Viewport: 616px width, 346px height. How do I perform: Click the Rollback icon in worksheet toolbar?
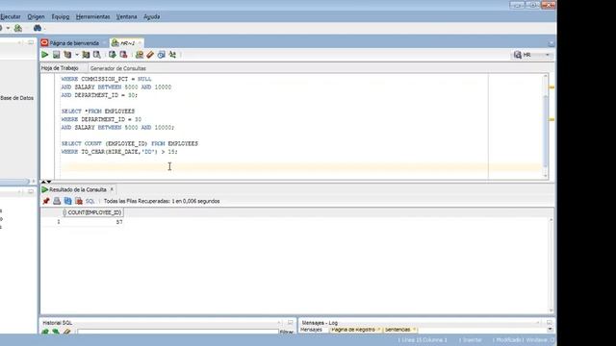click(x=123, y=55)
